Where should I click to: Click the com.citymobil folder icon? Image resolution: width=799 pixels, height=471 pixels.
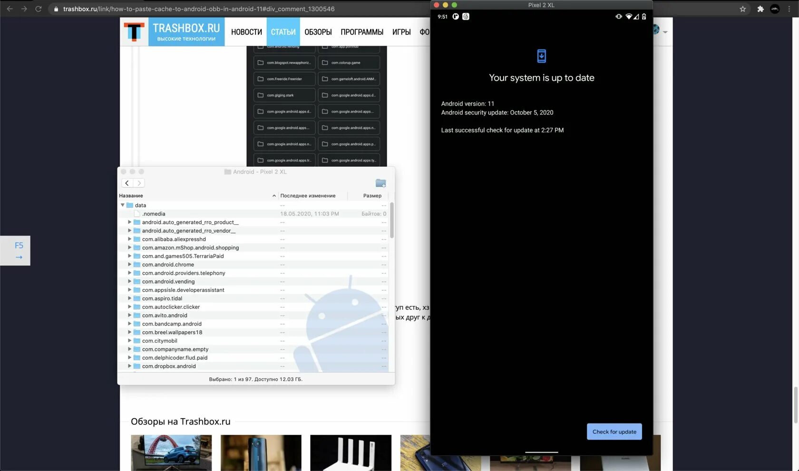[137, 341]
